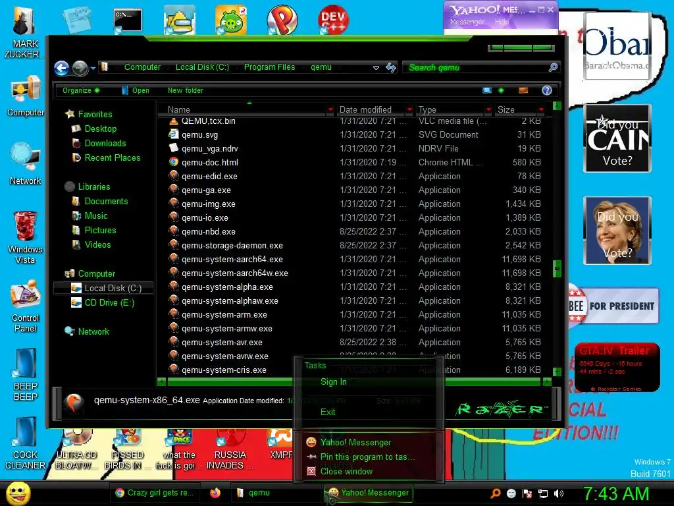Screen dimensions: 674x506
Task: Open the BEEP BEEP desktop shortcut
Action: point(26,375)
